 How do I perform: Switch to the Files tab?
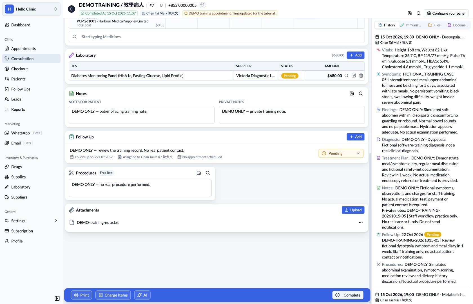coord(434,25)
